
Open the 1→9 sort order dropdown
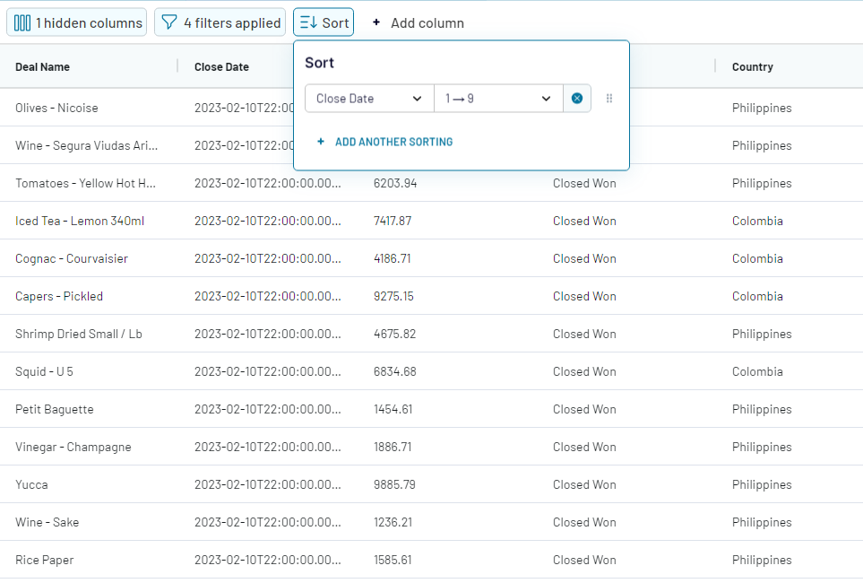coord(497,99)
